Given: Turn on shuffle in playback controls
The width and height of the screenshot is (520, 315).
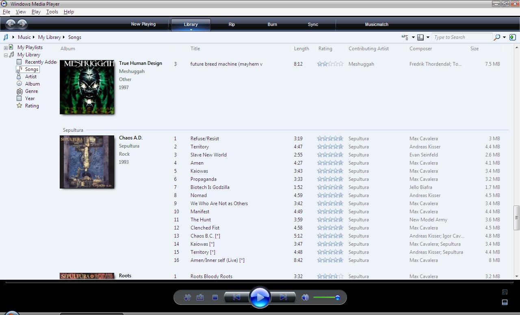Looking at the screenshot, I should (x=187, y=298).
